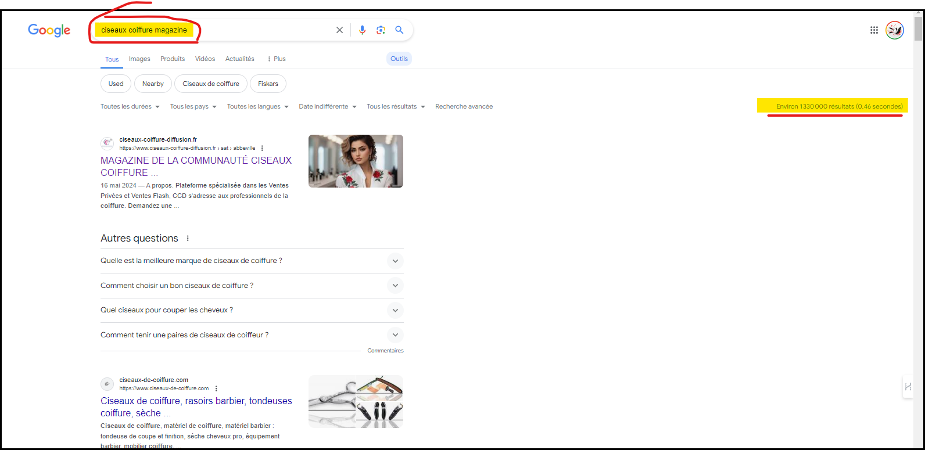Open the woman portrait result thumbnail
925x450 pixels.
coord(356,161)
